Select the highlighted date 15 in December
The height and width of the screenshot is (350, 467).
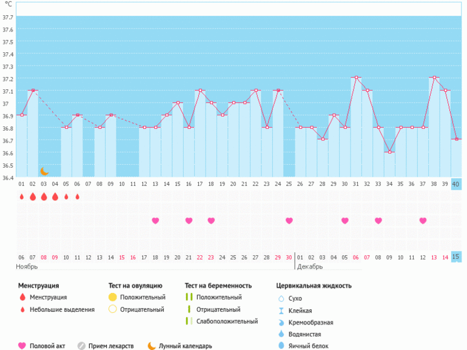point(456,257)
